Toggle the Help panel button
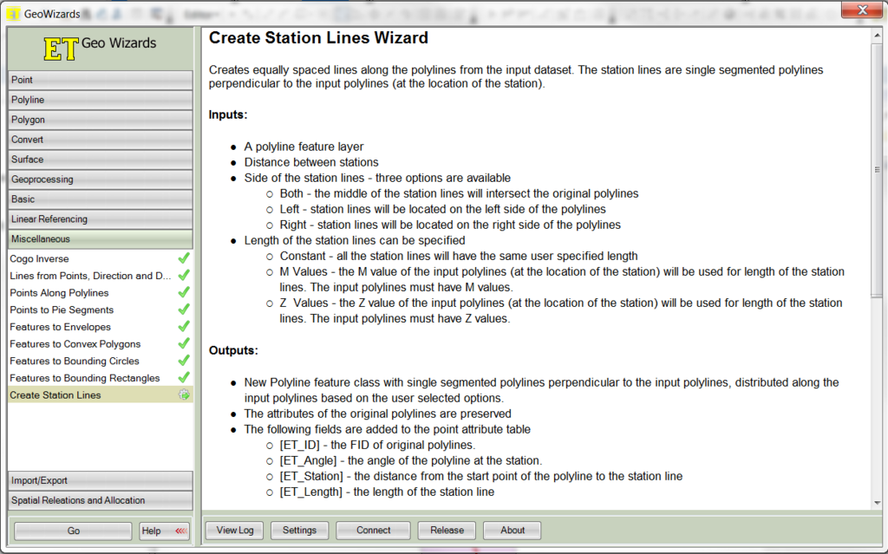Screen dimensions: 888x554 164,531
